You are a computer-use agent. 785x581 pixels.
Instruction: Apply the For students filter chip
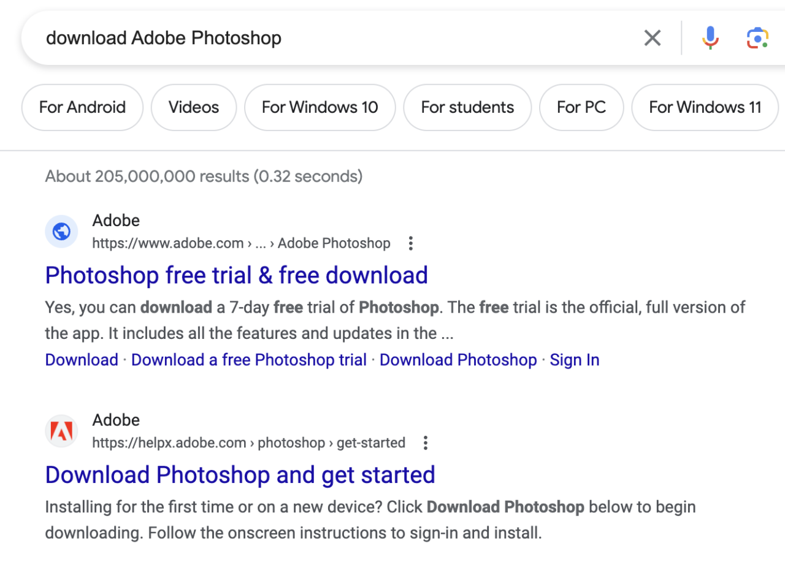pos(467,107)
